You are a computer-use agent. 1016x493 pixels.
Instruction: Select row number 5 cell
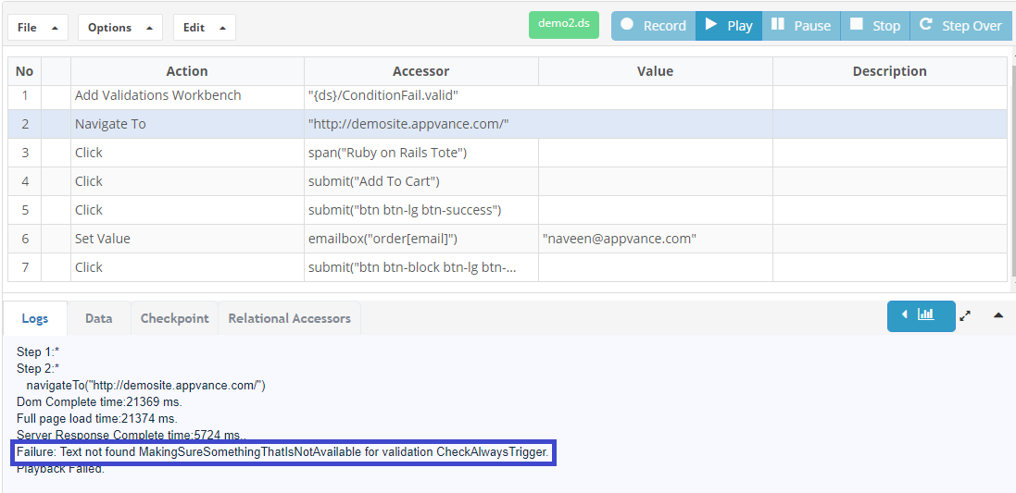(25, 210)
